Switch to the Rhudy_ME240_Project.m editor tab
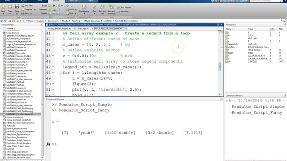Viewport: 287px width, 161px height. [x=60, y=29]
